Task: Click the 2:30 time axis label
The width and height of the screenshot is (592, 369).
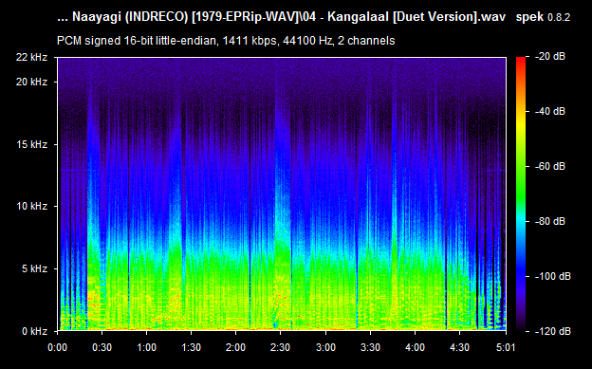Action: (x=280, y=347)
